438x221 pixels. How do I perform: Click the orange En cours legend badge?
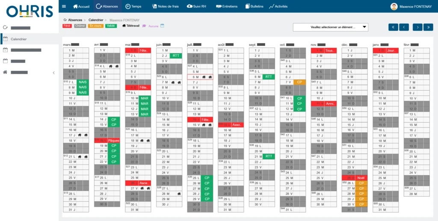click(x=95, y=26)
